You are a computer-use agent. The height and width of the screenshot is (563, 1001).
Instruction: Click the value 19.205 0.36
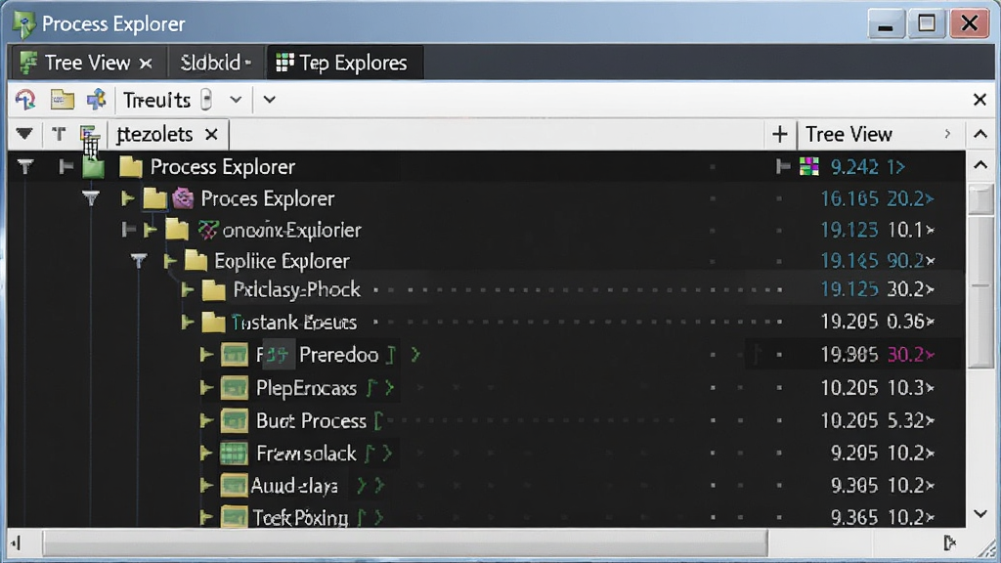pos(877,322)
